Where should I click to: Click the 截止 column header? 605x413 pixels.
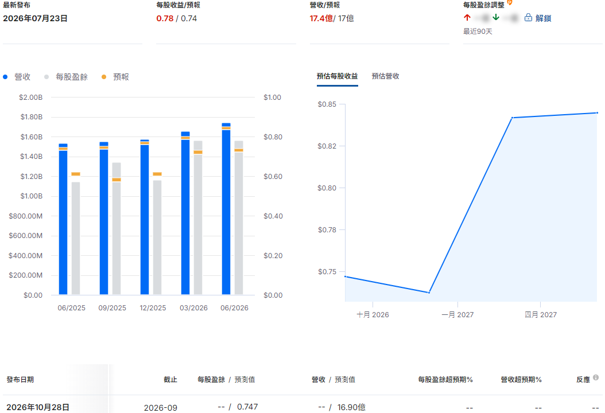[x=170, y=380]
